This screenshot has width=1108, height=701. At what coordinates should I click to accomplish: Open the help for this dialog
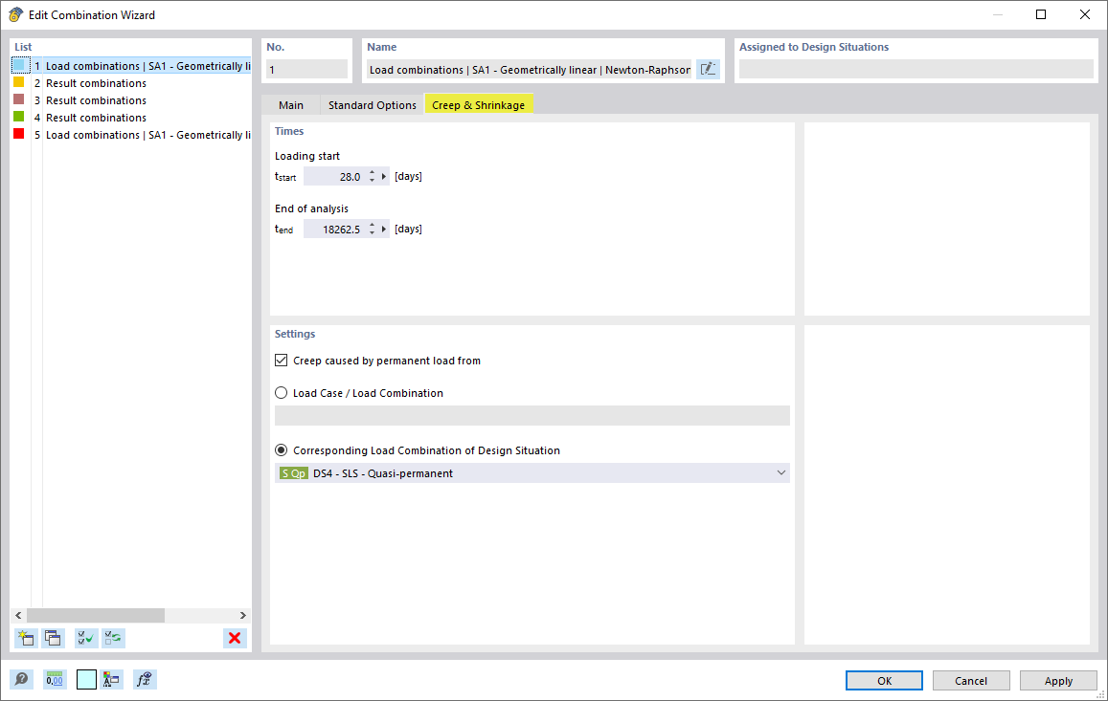coord(21,679)
